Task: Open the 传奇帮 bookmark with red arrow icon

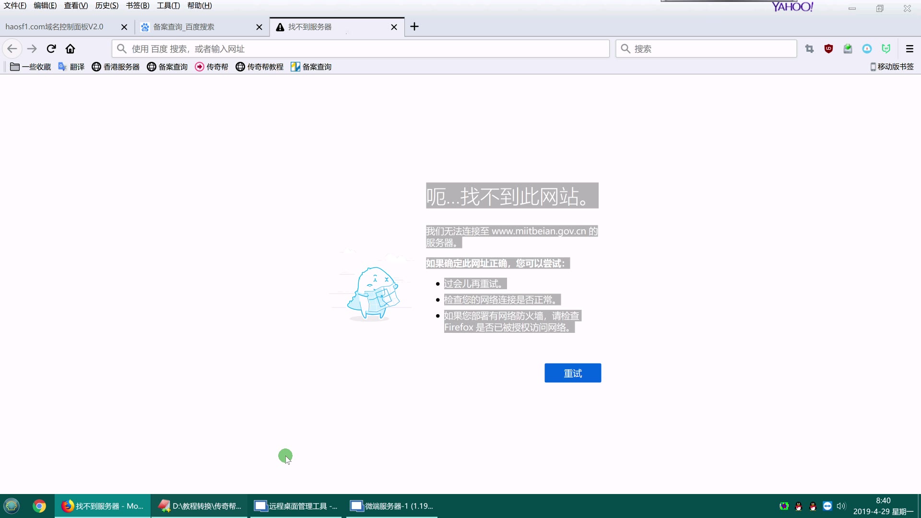Action: 212,67
